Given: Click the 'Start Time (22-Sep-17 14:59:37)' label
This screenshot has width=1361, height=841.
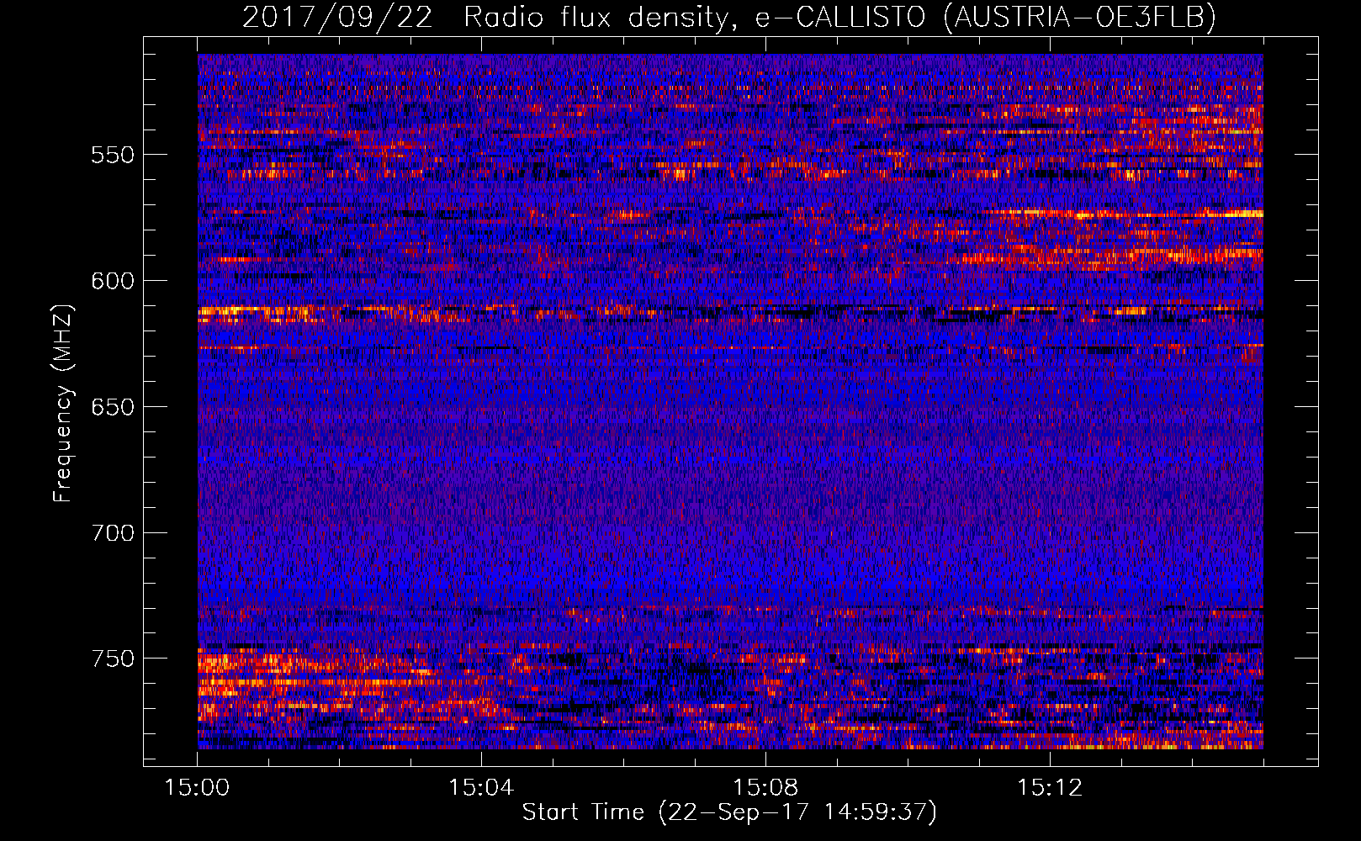Looking at the screenshot, I should (x=729, y=812).
